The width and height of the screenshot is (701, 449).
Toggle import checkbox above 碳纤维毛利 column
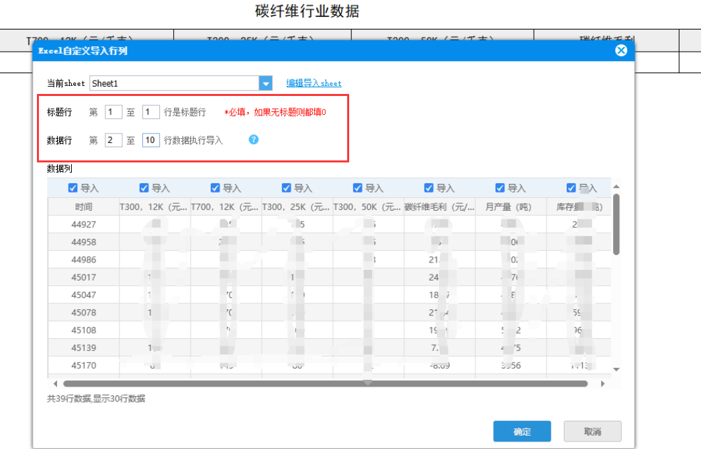[429, 188]
